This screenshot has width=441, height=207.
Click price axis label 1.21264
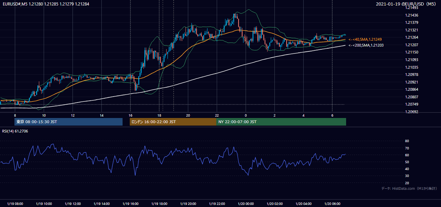pyautogui.click(x=412, y=37)
